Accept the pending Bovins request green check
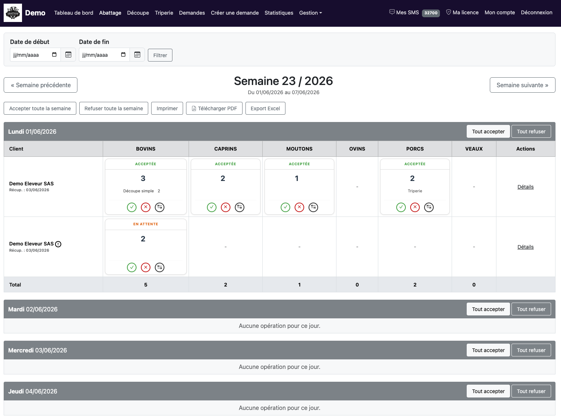This screenshot has width=561, height=418. [x=132, y=267]
